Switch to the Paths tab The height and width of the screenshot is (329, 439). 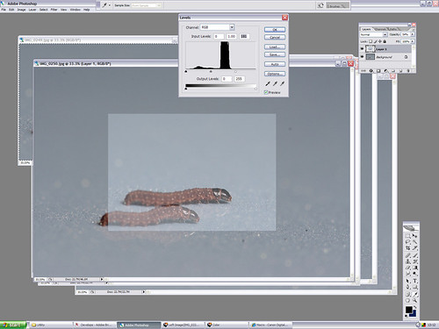tap(393, 29)
